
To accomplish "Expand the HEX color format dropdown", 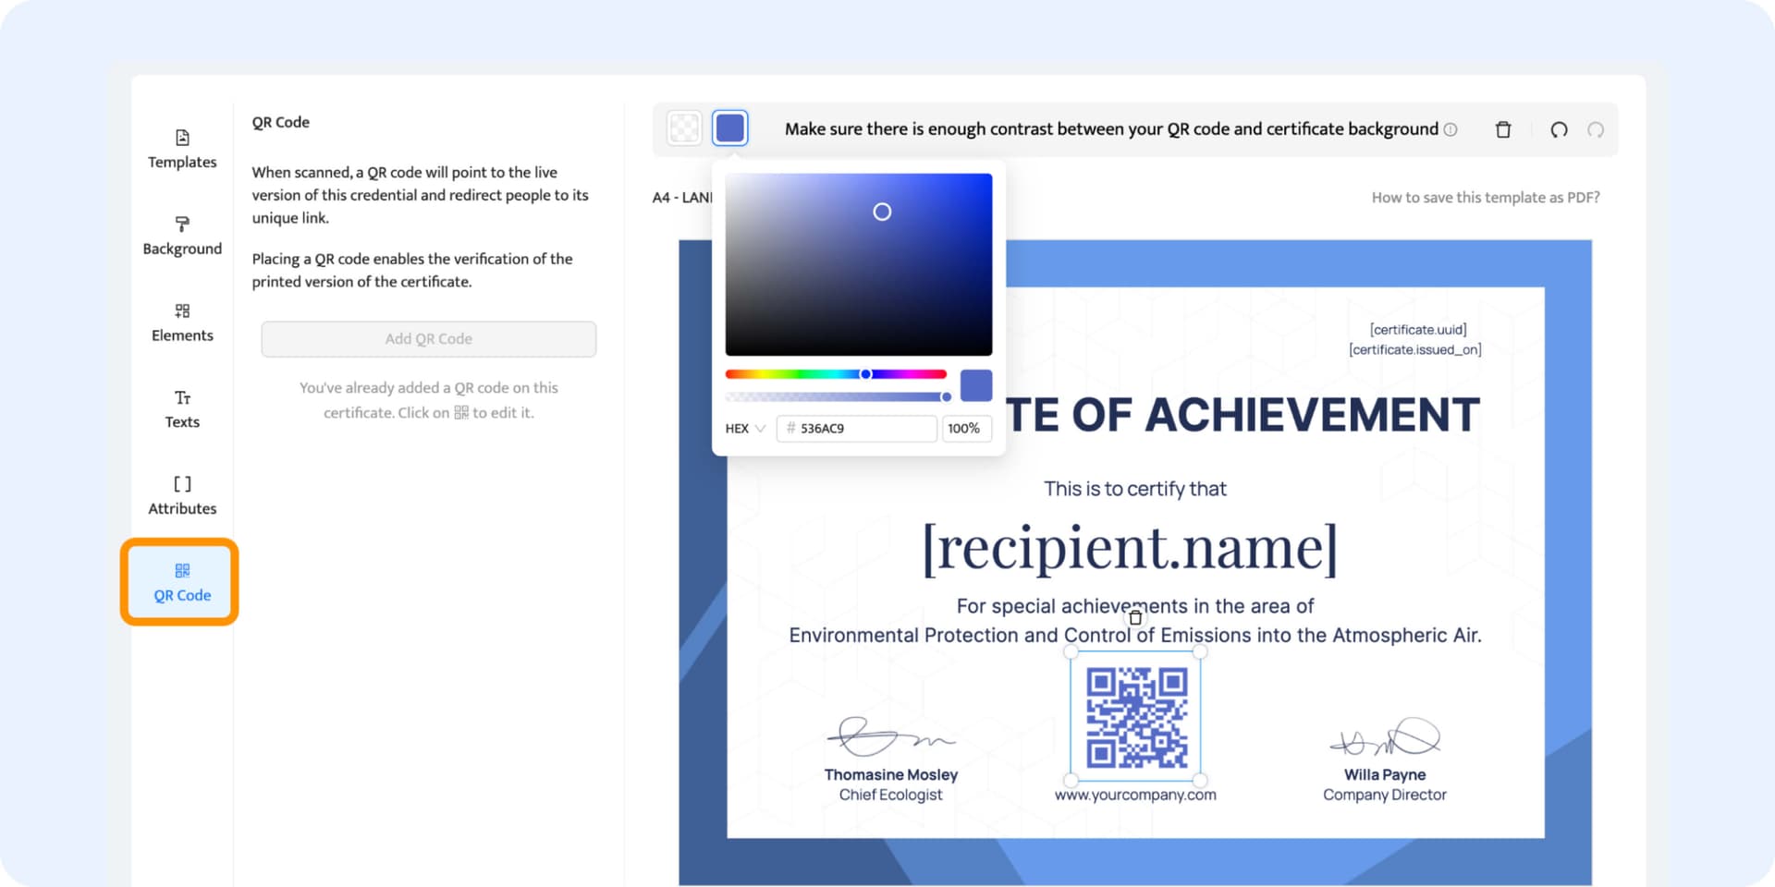I will pyautogui.click(x=745, y=429).
